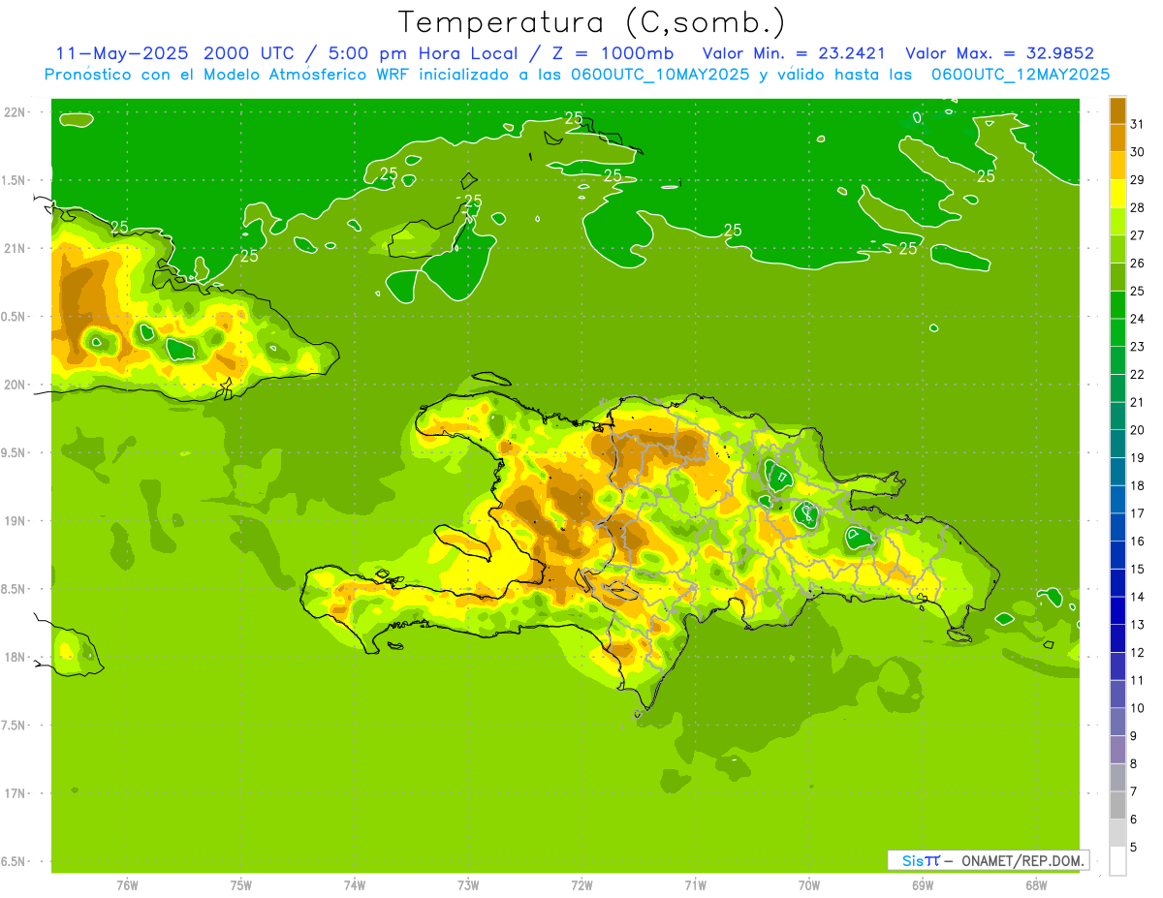
Task: Click the '20' label on the color scale
Action: pos(1138,430)
